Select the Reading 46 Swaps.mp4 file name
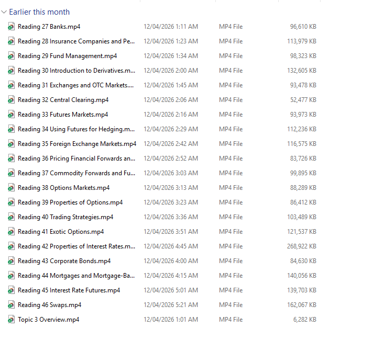373x340 pixels. 49,305
